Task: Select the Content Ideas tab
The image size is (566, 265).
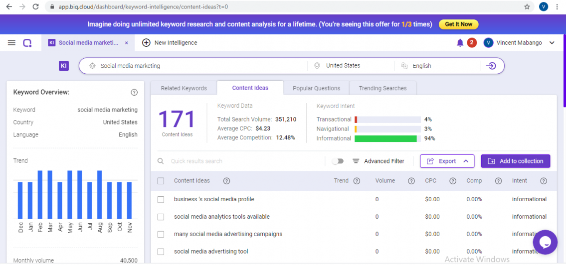Action: (x=250, y=88)
